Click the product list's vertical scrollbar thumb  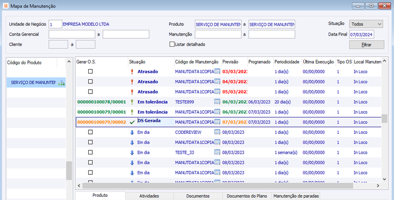69,171
